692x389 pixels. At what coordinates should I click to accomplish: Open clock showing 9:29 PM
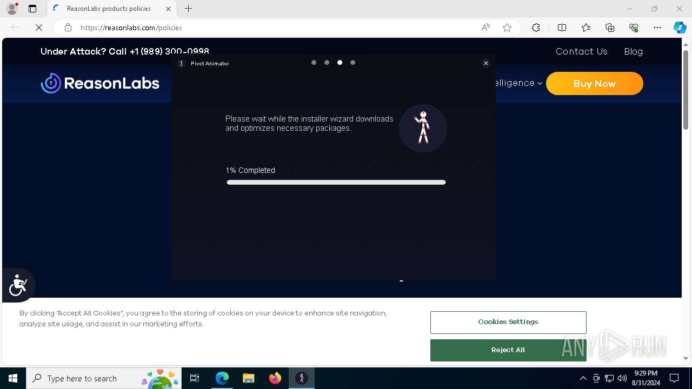[646, 378]
